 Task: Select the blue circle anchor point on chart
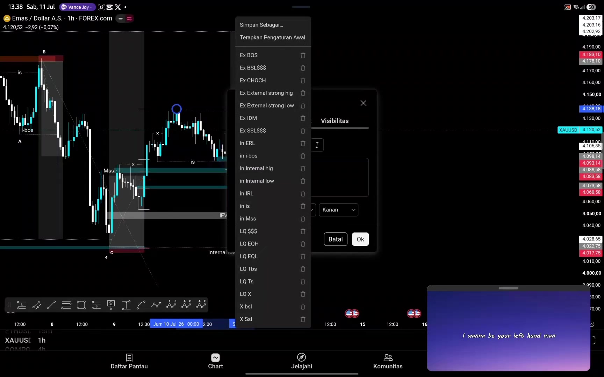(177, 109)
